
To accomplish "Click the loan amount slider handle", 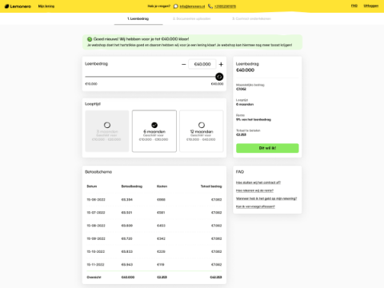I will pos(219,77).
